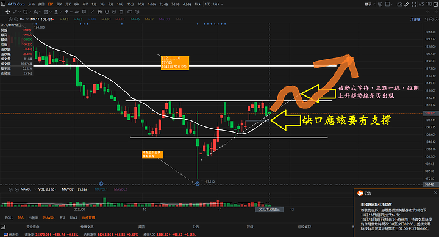Open the 顯示 display dropdown

pyautogui.click(x=370, y=4)
